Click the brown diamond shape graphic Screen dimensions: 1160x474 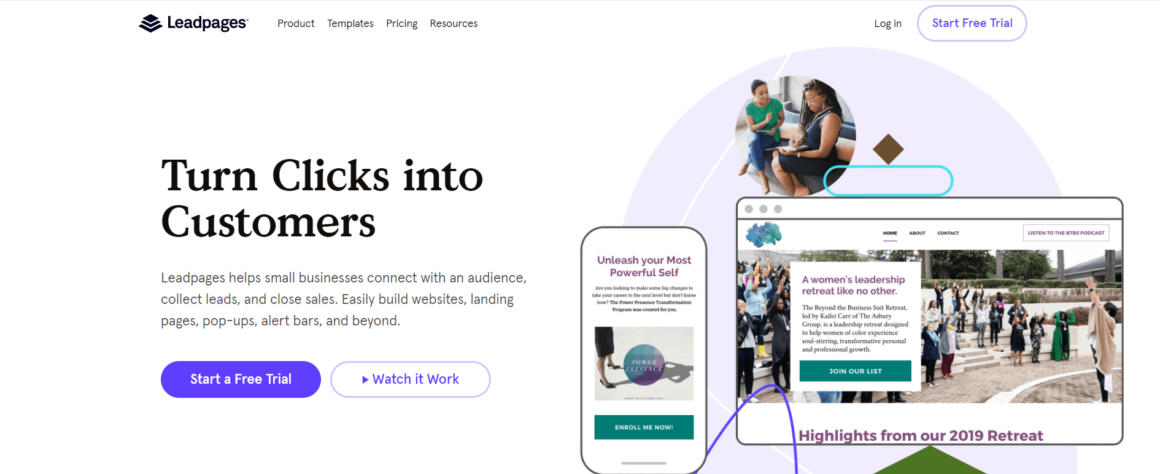click(888, 149)
